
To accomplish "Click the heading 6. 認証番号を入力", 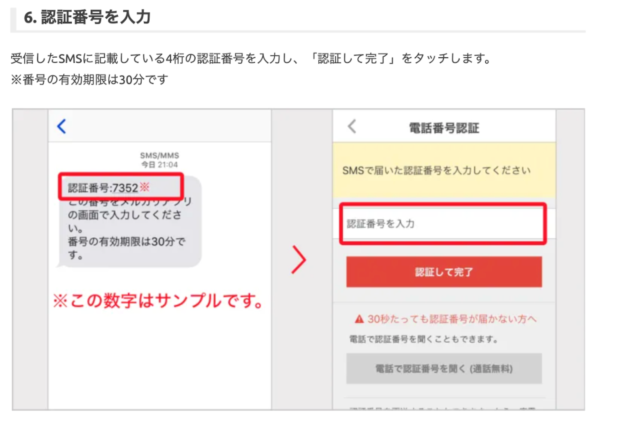I will [x=87, y=17].
